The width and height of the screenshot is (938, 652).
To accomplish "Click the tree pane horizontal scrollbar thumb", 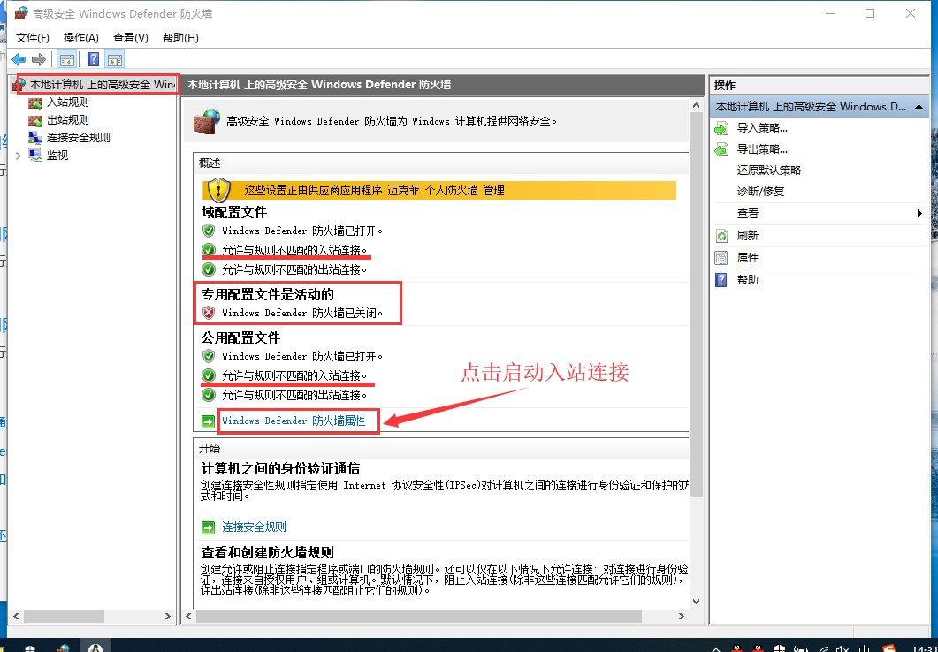I will pos(64,616).
